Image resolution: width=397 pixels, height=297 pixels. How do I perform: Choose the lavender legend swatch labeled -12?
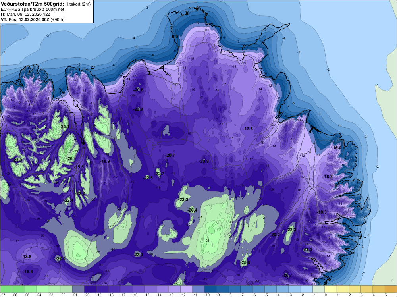pos(186,289)
